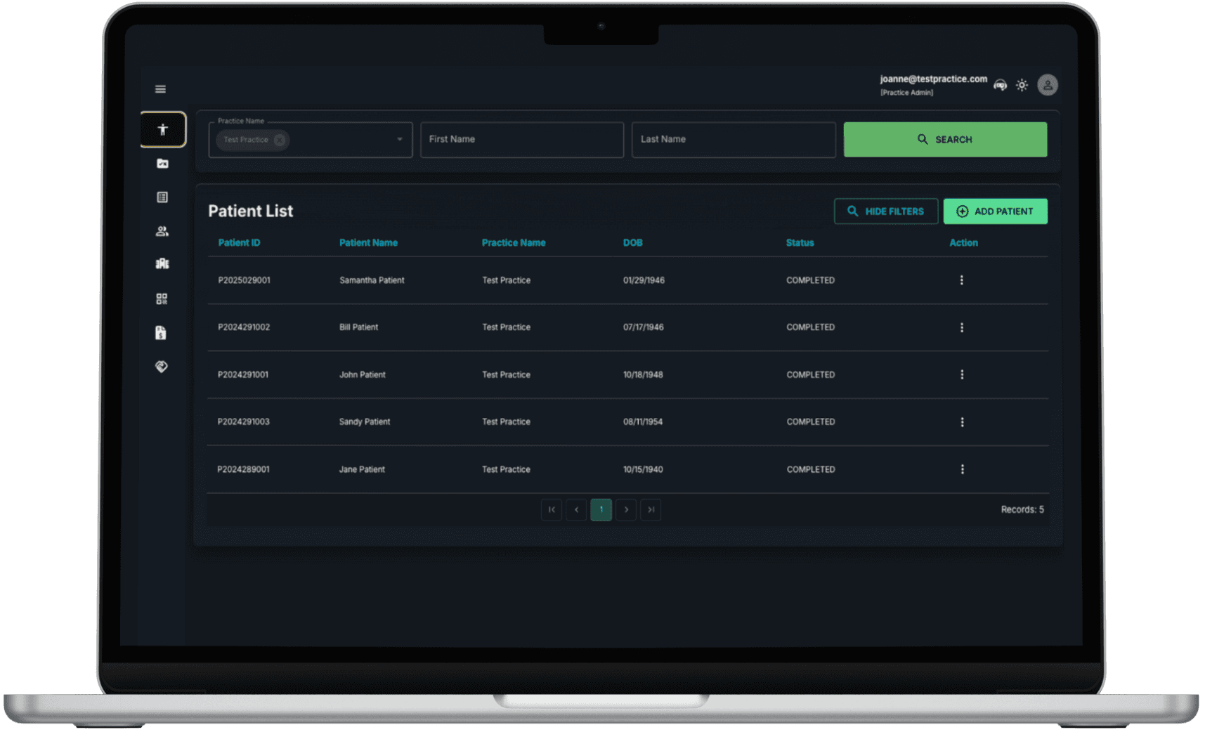This screenshot has width=1205, height=732.
Task: Click the handshake heart icon in sidebar
Action: click(162, 367)
